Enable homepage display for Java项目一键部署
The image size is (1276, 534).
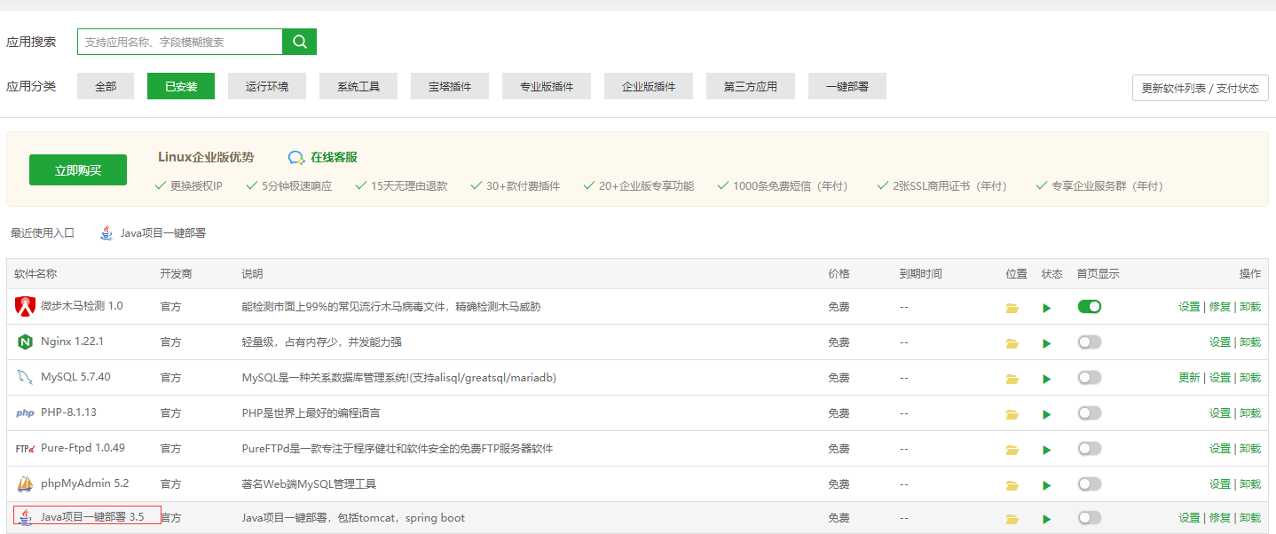click(1090, 517)
